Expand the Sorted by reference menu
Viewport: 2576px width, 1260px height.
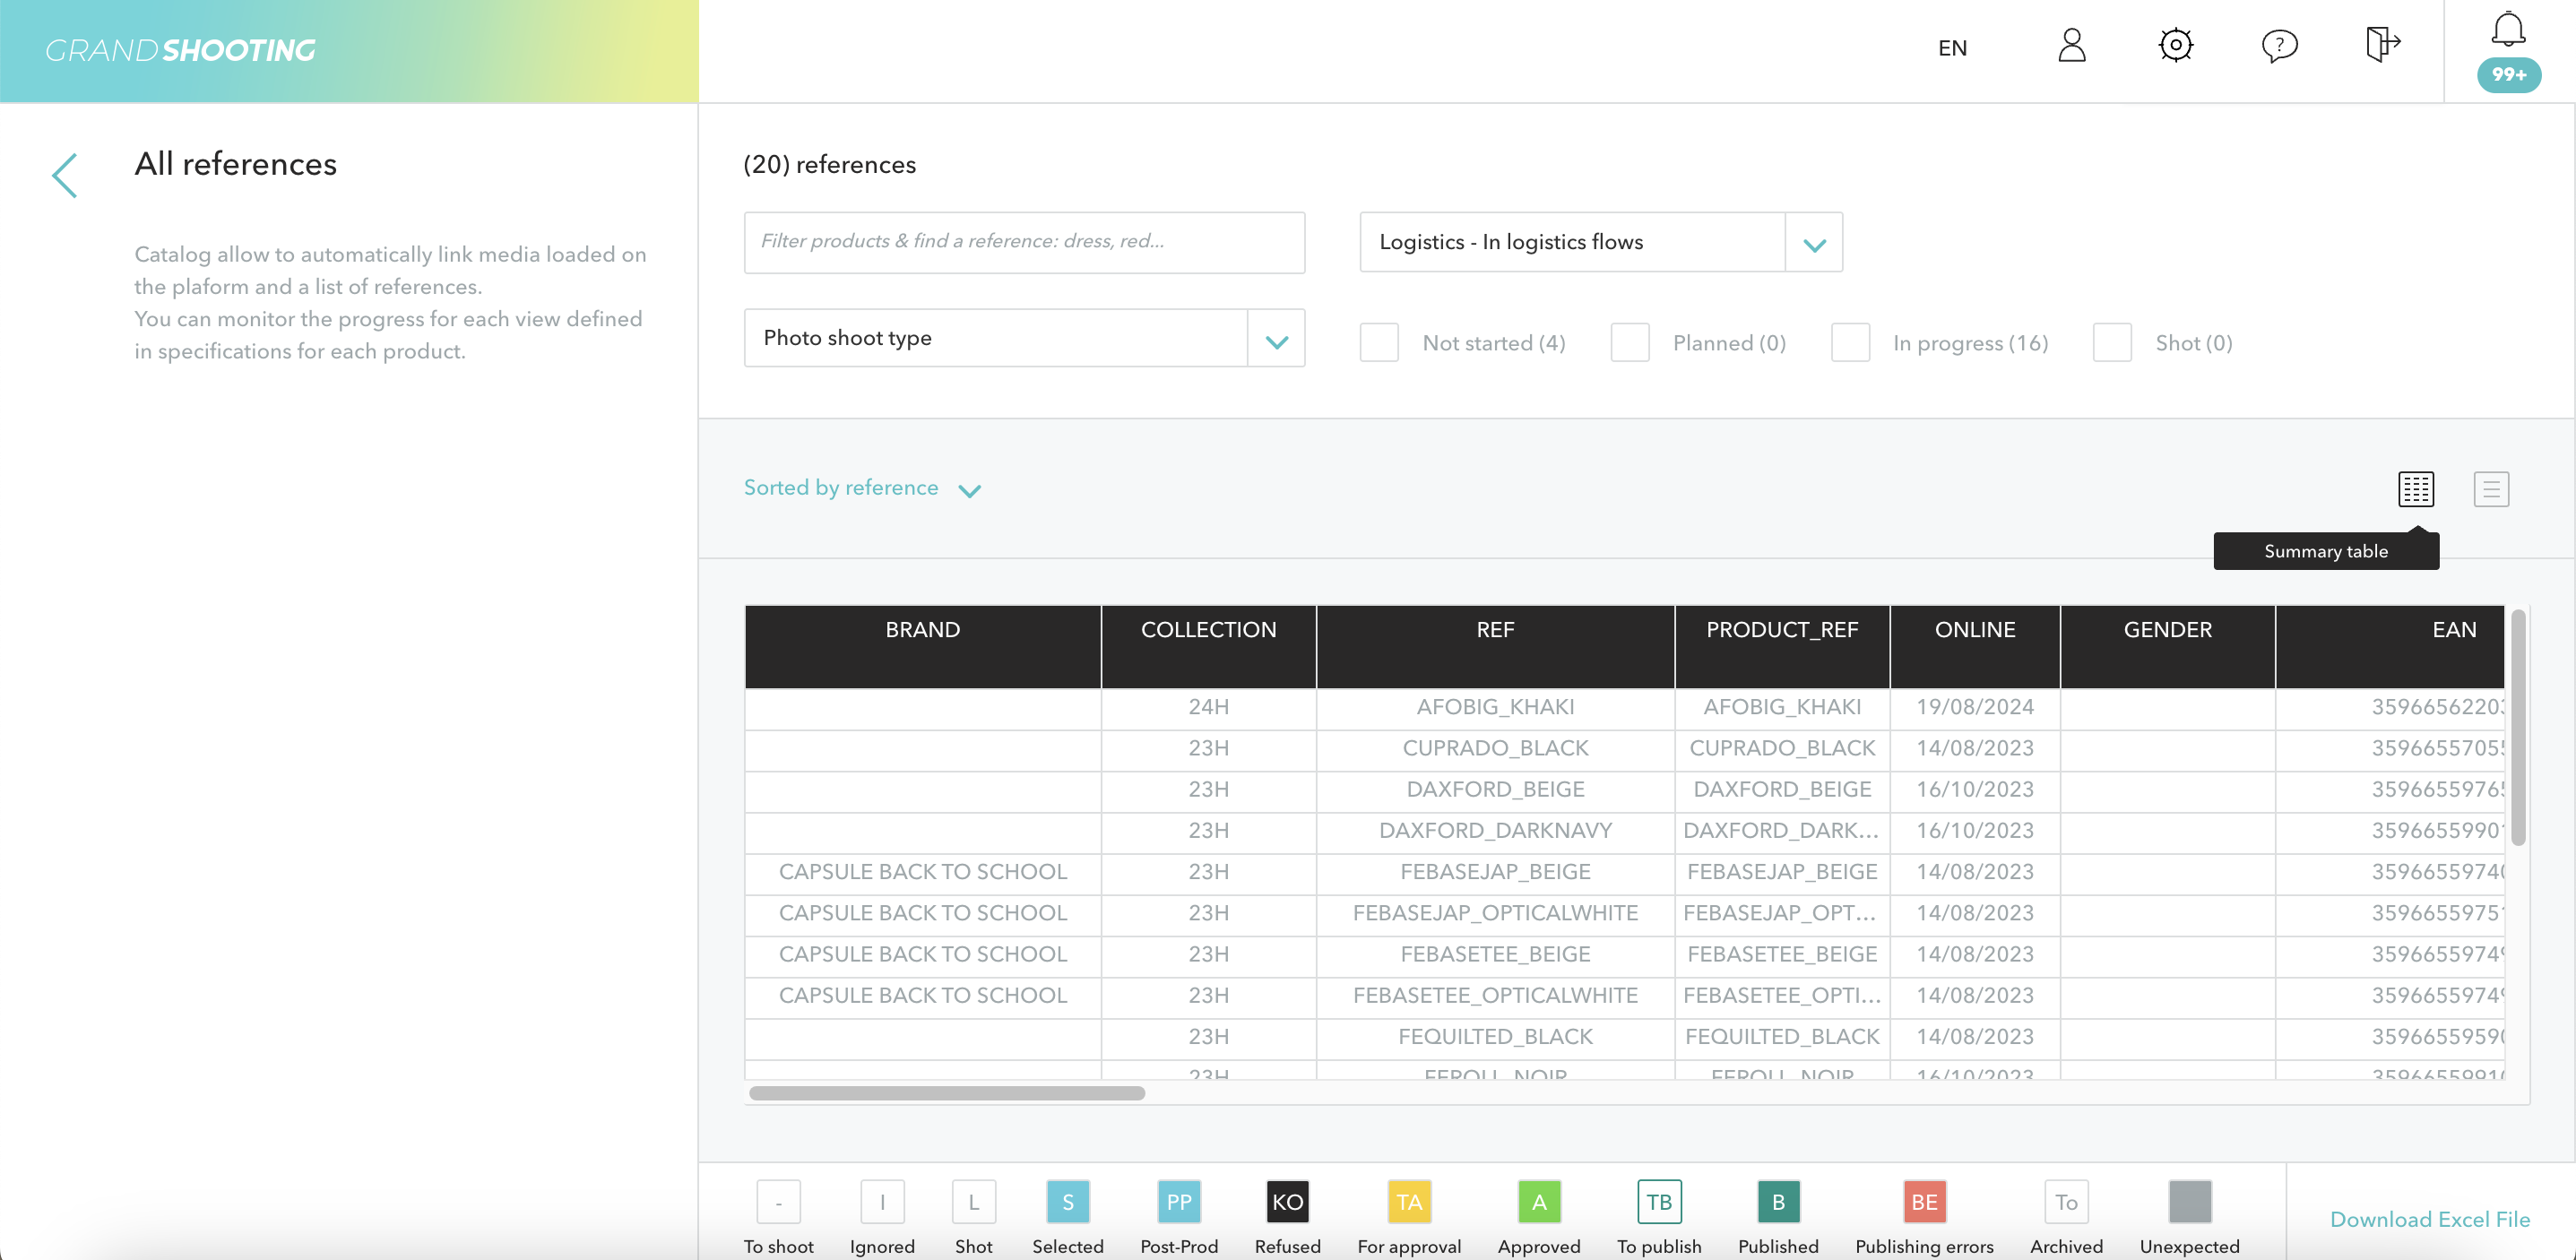[x=861, y=488]
